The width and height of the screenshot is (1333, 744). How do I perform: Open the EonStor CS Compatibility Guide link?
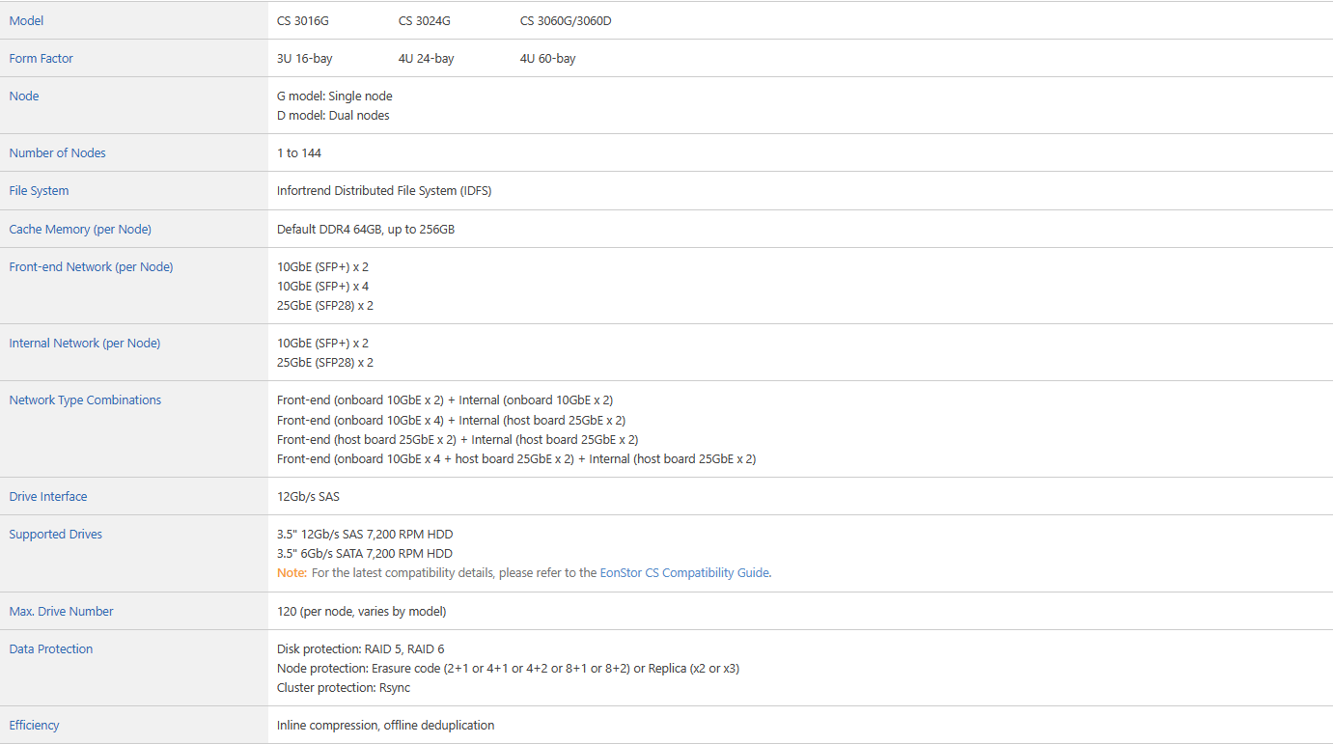pos(684,572)
